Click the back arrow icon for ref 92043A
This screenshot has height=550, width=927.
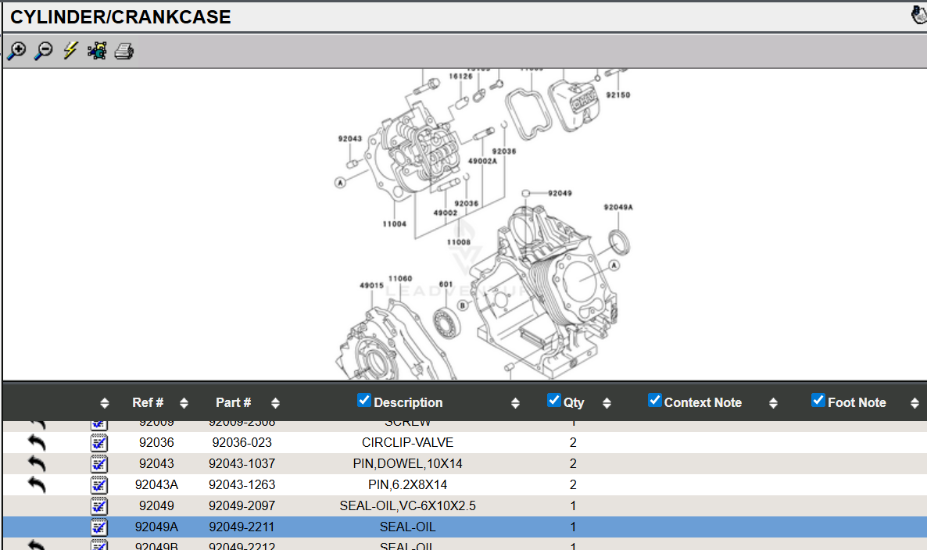click(x=37, y=485)
